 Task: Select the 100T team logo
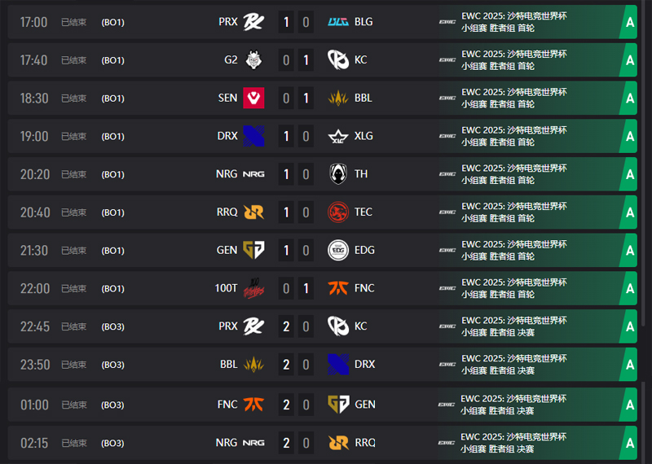(253, 288)
